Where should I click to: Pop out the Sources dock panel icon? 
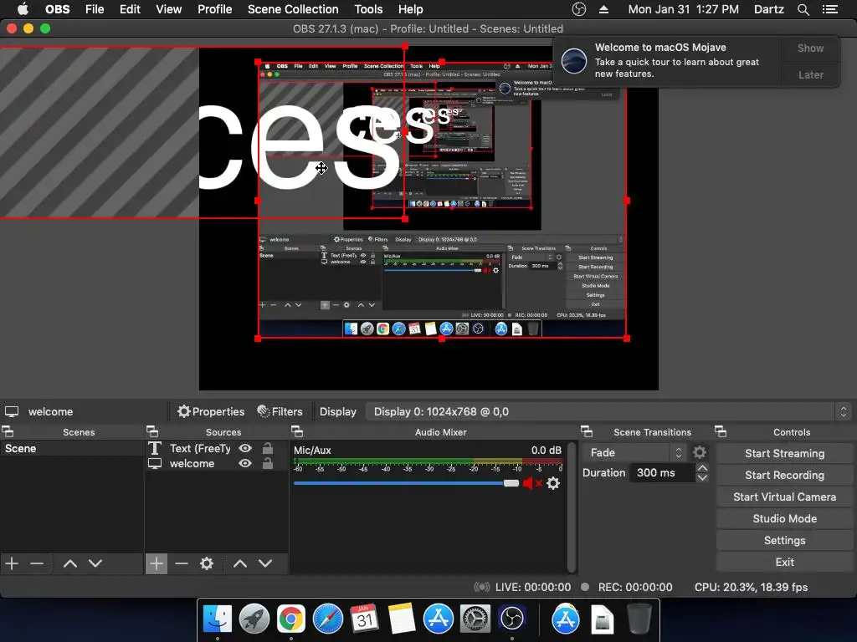152,432
